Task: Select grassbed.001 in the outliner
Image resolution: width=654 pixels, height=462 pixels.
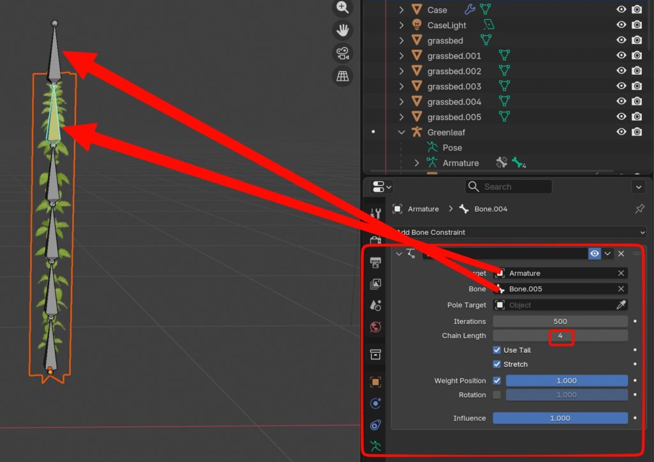Action: (x=453, y=56)
